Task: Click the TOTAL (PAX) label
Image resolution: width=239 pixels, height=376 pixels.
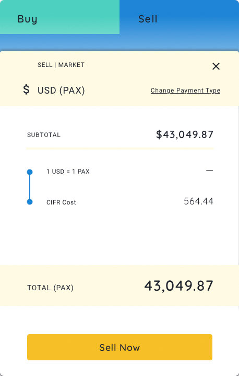Action: point(50,288)
